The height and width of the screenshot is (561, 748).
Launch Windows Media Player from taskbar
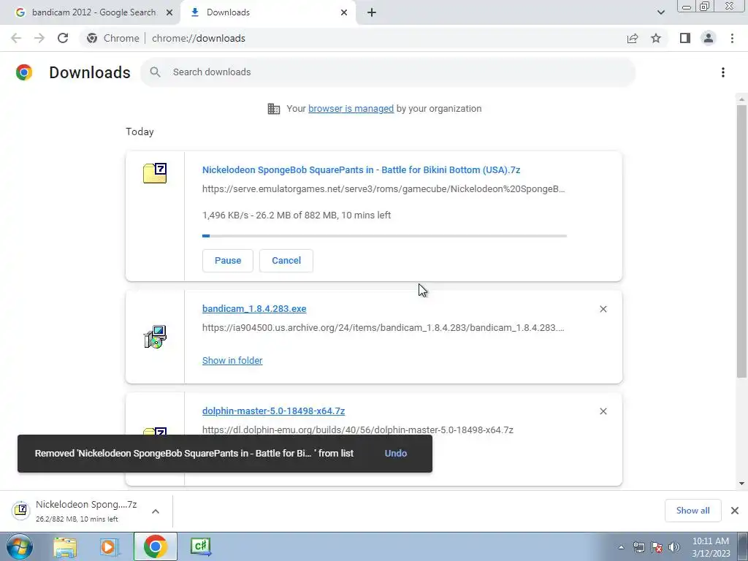[x=110, y=546]
